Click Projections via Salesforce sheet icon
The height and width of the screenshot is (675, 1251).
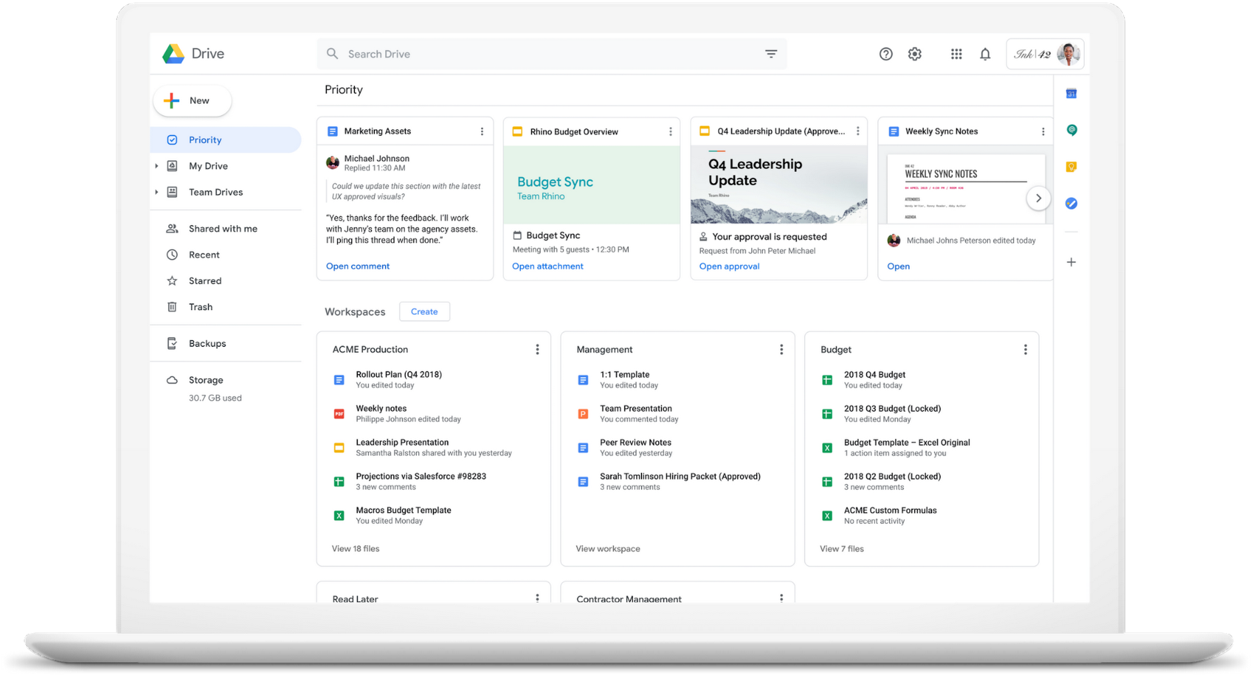point(339,482)
